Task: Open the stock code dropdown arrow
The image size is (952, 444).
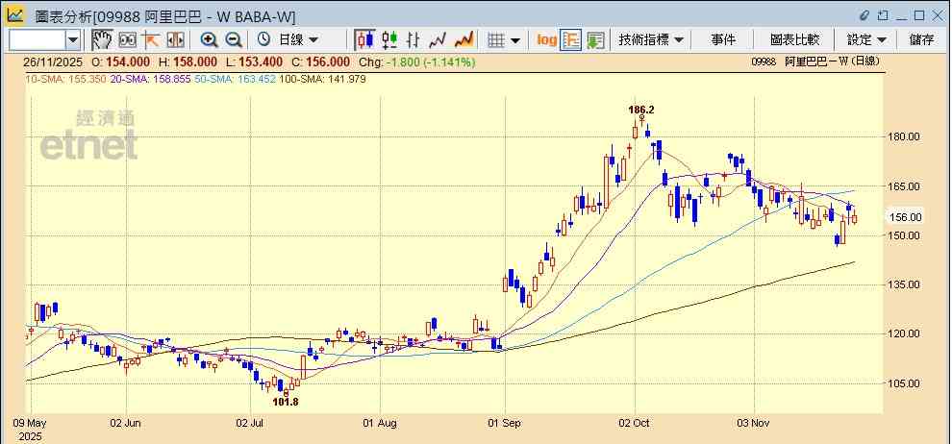Action: pos(73,39)
